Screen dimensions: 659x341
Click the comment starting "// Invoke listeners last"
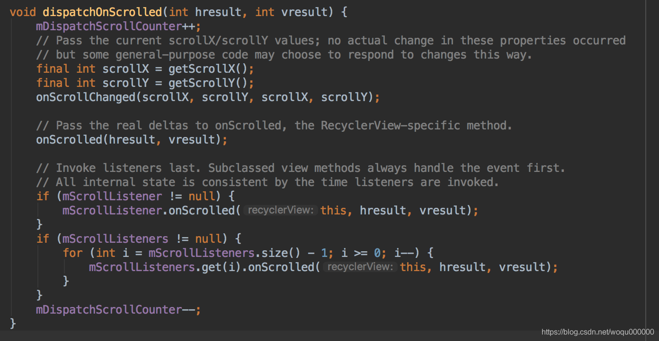[301, 168]
